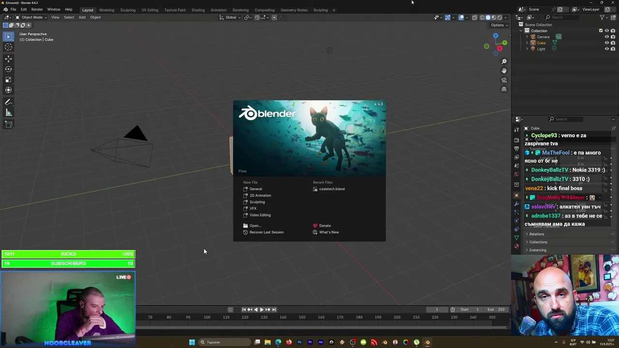Disable Cube in renders via camera icon

click(613, 43)
